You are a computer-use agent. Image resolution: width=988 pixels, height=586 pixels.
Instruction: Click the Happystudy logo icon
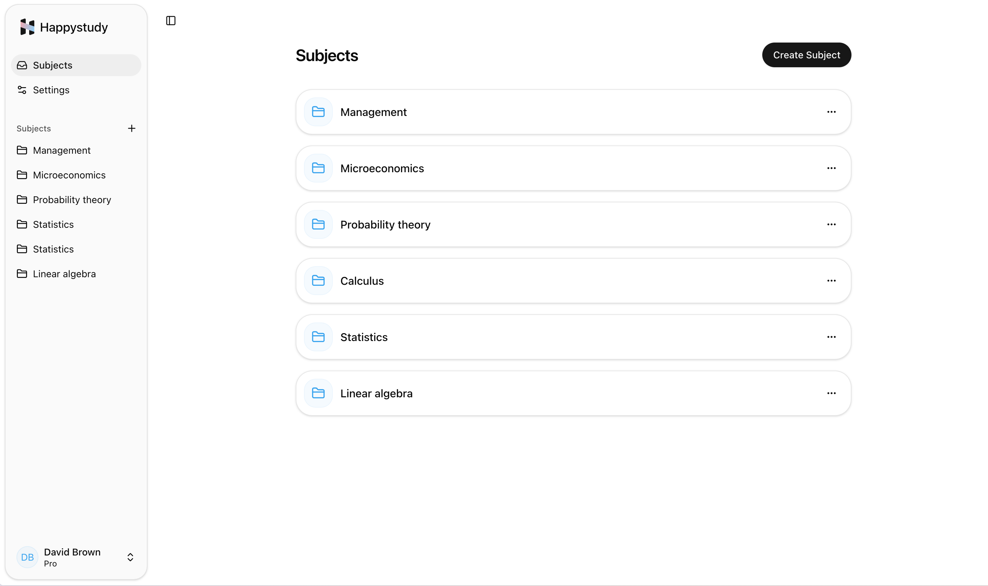(26, 27)
